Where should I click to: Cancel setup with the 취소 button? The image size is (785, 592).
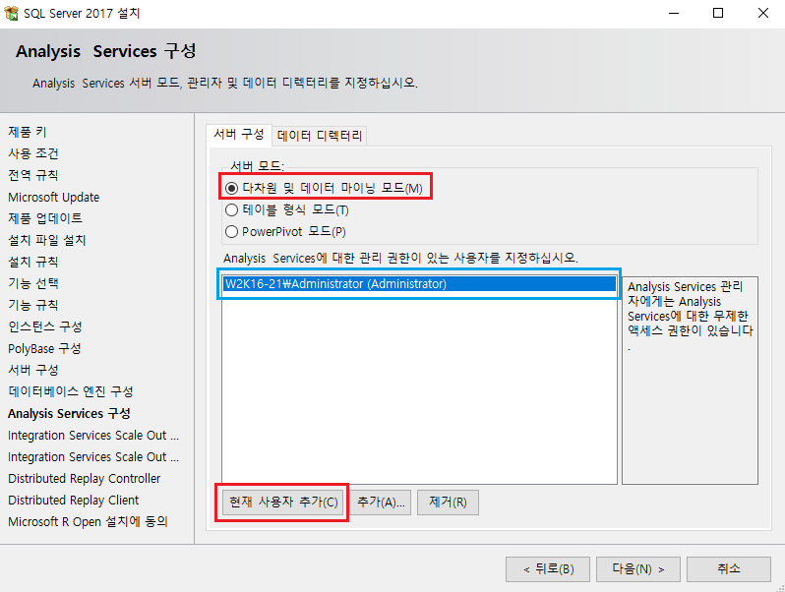[728, 569]
